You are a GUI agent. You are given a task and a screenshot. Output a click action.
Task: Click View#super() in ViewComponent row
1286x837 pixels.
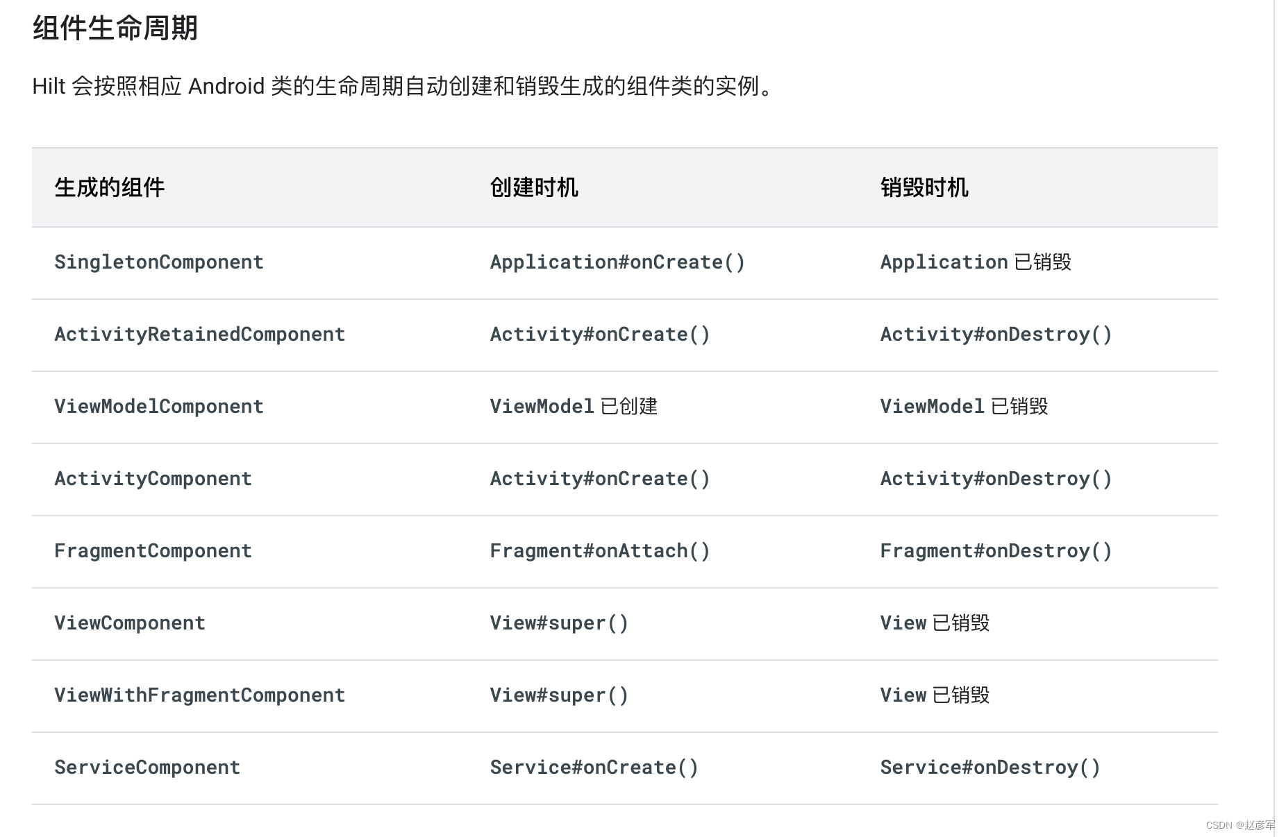click(x=559, y=623)
